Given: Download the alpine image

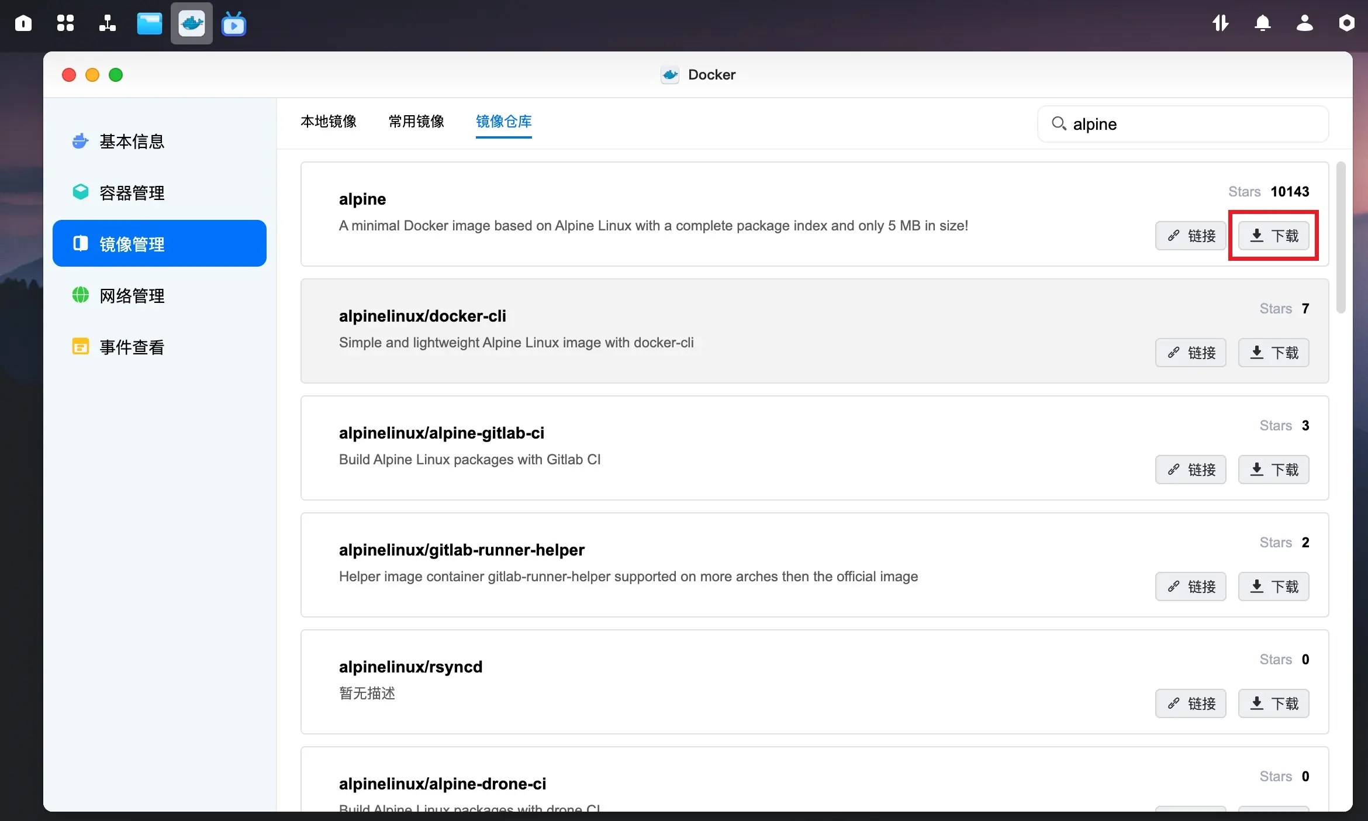Looking at the screenshot, I should (1274, 236).
